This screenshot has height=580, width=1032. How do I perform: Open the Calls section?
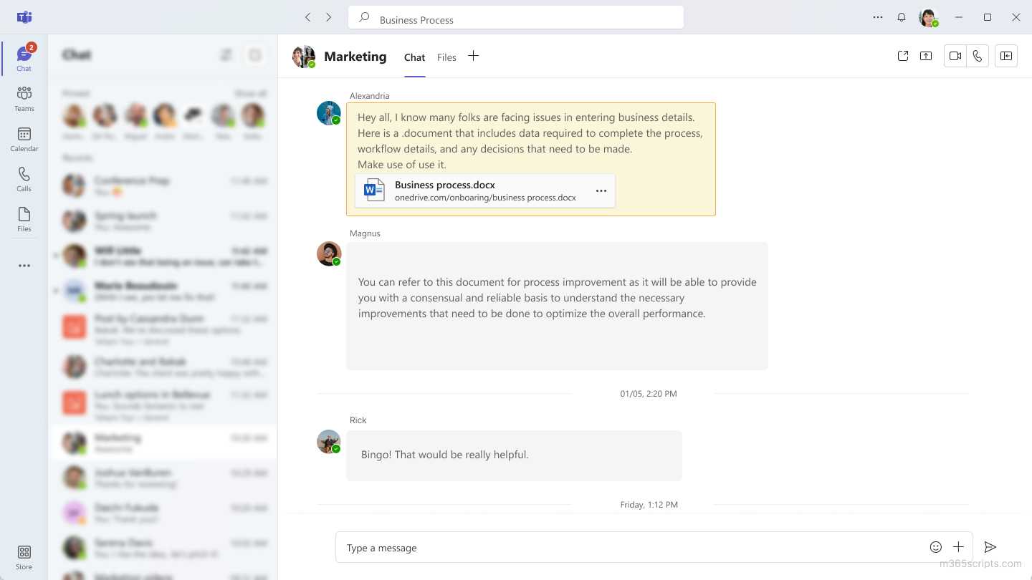24,179
